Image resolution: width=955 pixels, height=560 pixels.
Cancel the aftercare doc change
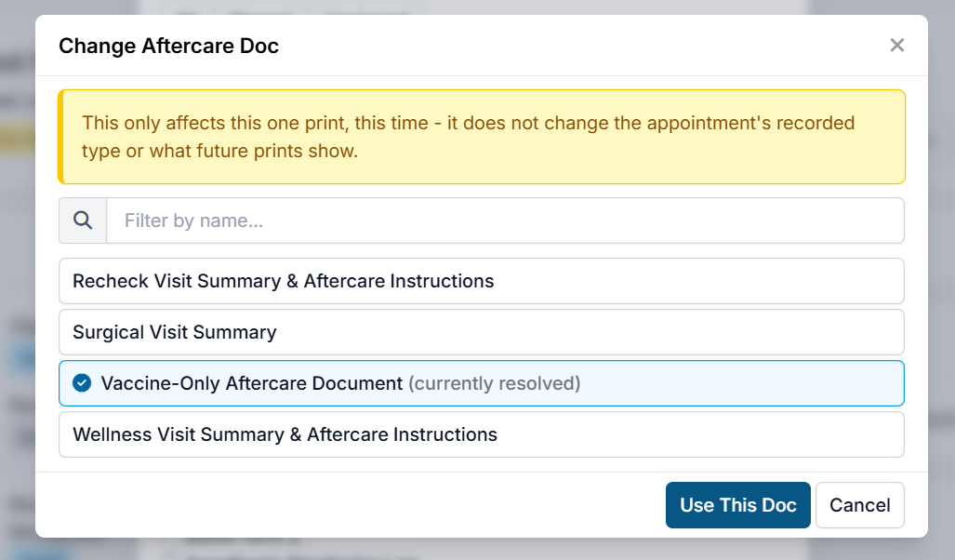(x=859, y=505)
